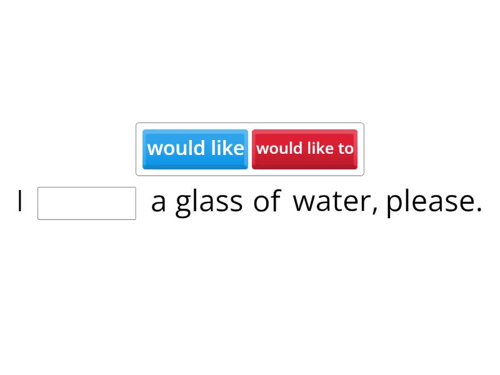Click the word 'please' in the sentence
This screenshot has height=375, width=500.
pyautogui.click(x=431, y=201)
